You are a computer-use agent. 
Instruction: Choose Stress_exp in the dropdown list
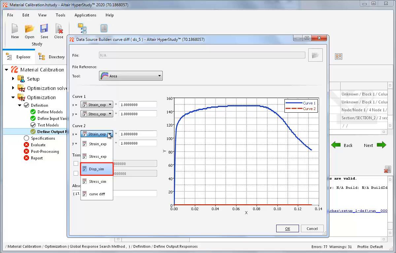point(97,156)
